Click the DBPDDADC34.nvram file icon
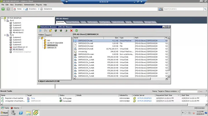The height and width of the screenshot is (116, 208). click(x=75, y=54)
